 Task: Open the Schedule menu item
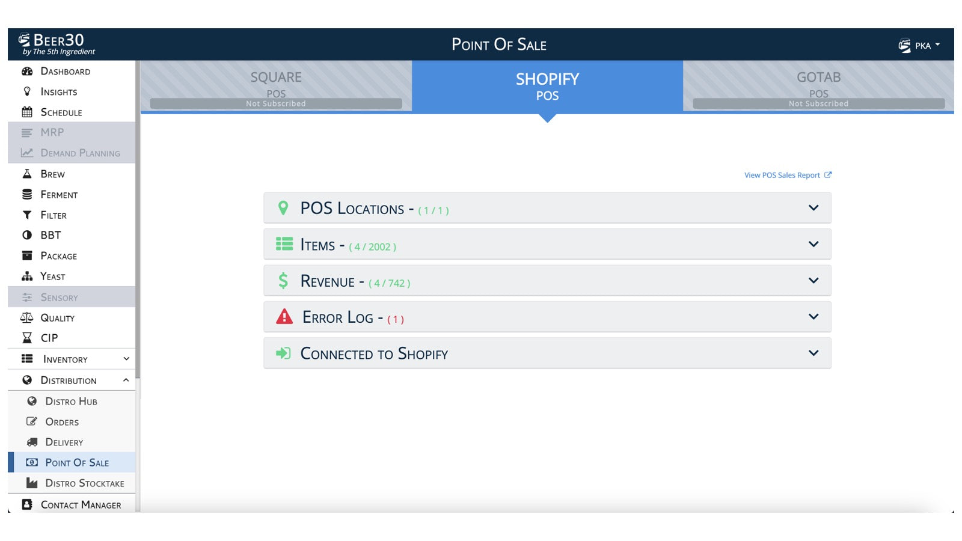coord(72,112)
